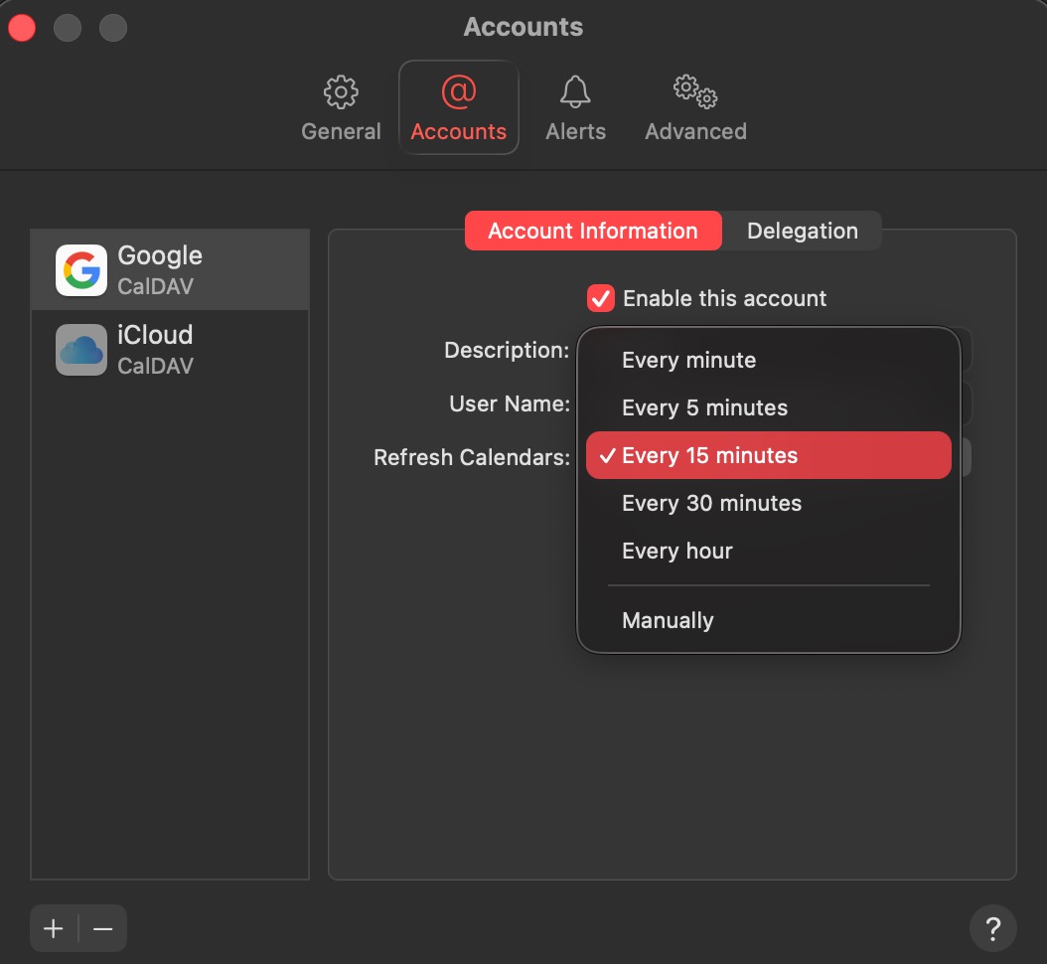Select the iCloud CalDAV account row
Image resolution: width=1047 pixels, height=964 pixels.
170,350
